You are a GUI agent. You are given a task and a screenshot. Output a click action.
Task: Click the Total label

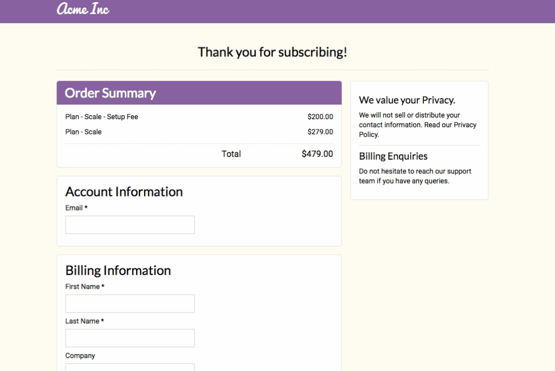coord(231,154)
